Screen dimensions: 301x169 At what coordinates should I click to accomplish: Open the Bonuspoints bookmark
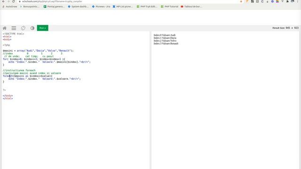click(30, 7)
